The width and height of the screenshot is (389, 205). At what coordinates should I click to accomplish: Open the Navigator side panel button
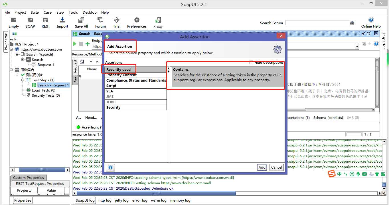6,42
